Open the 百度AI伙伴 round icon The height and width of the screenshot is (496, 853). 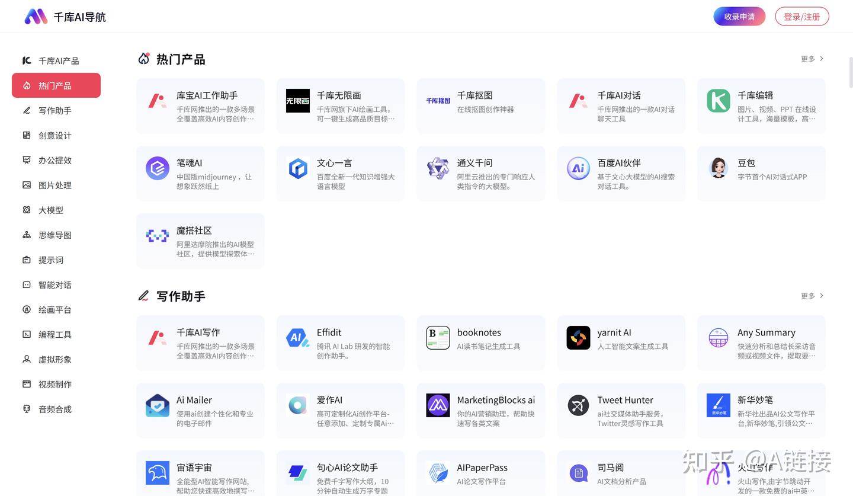[578, 168]
